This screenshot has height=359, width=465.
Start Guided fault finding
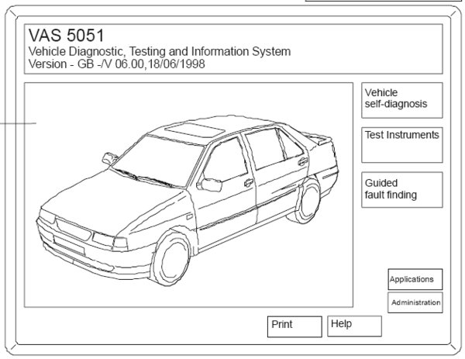402,189
